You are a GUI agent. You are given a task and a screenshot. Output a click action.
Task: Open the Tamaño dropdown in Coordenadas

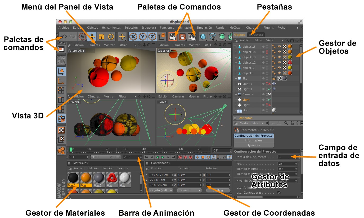click(x=189, y=190)
